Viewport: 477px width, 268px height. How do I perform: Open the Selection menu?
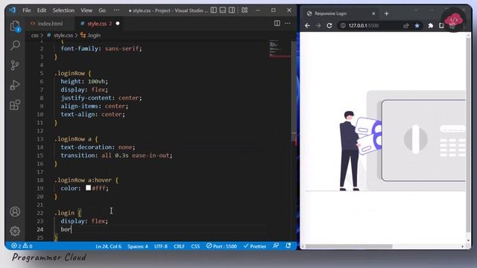(x=63, y=10)
